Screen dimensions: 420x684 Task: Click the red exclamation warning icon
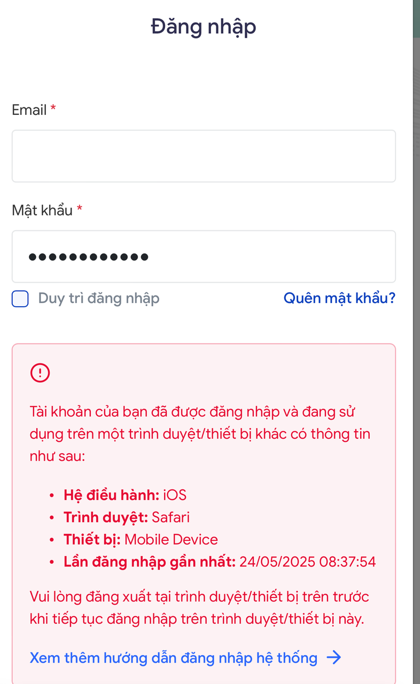point(40,372)
